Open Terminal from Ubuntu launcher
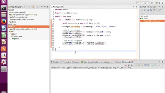This screenshot has height=93, width=165. point(4,8)
